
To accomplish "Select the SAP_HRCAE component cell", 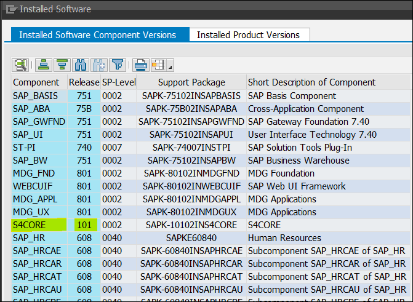I will (x=39, y=251).
